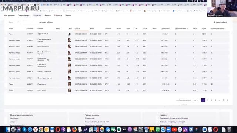Open the Notes app in the dock
237x133 pixels.
(x=69, y=130)
